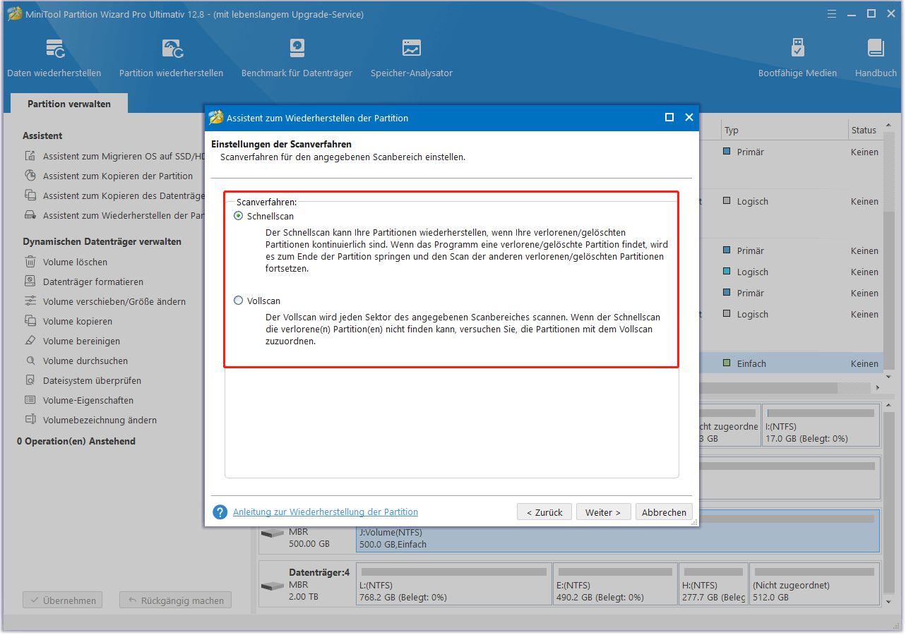
Task: Open Partition wiederherstellen tool
Action: (171, 58)
